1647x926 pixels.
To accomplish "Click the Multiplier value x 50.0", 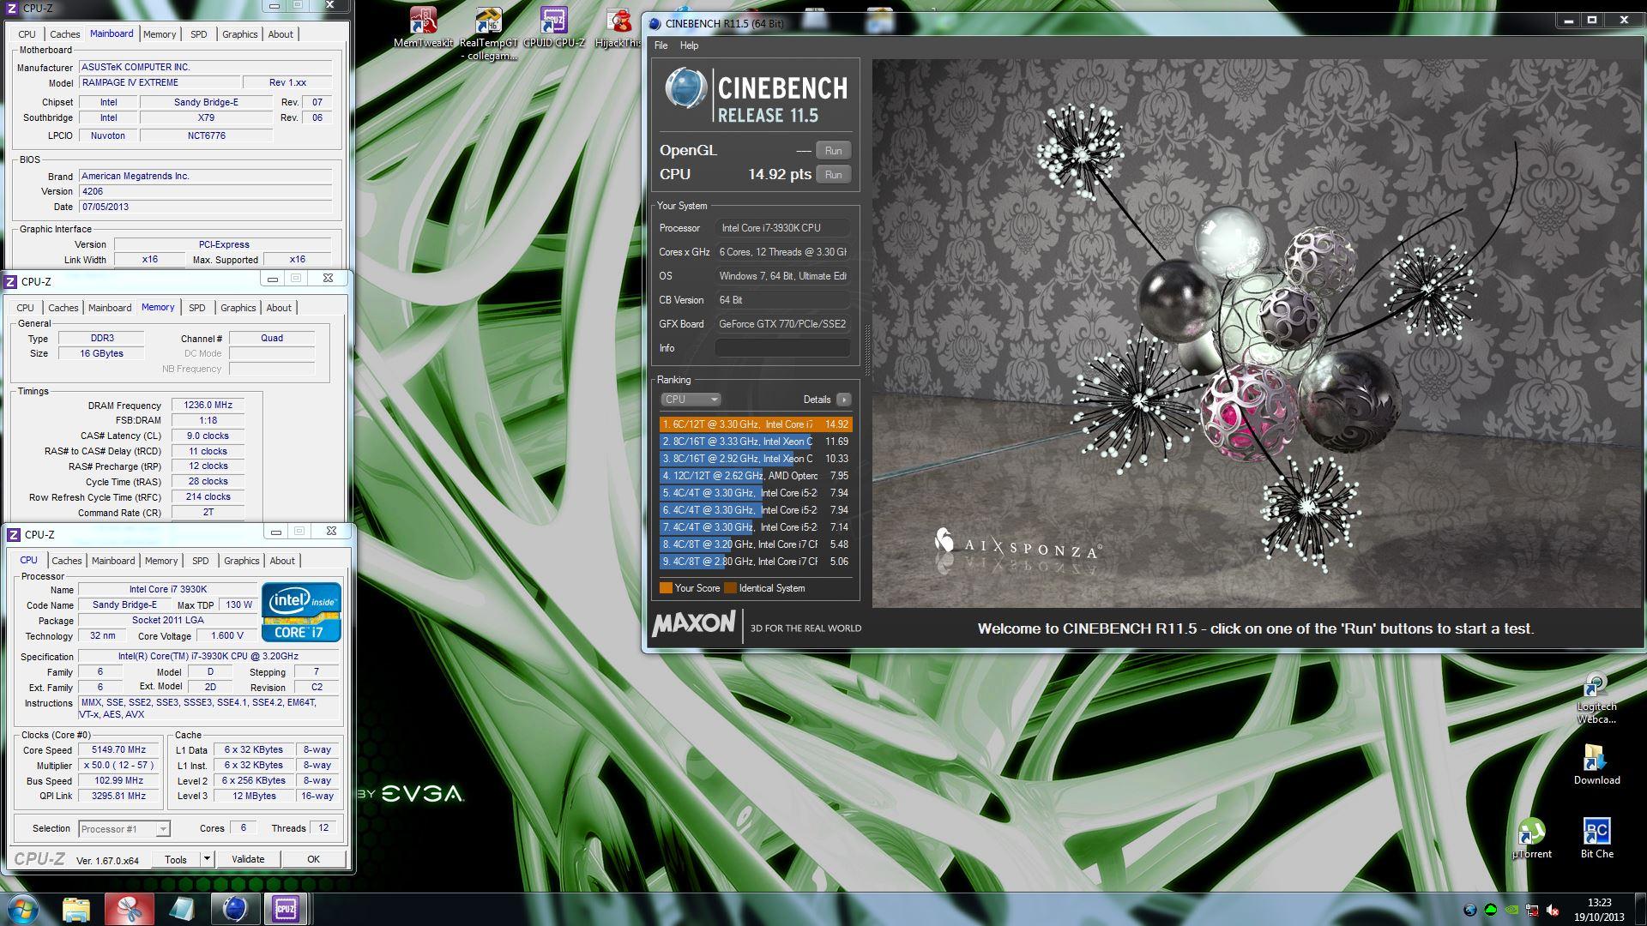I will tap(118, 766).
